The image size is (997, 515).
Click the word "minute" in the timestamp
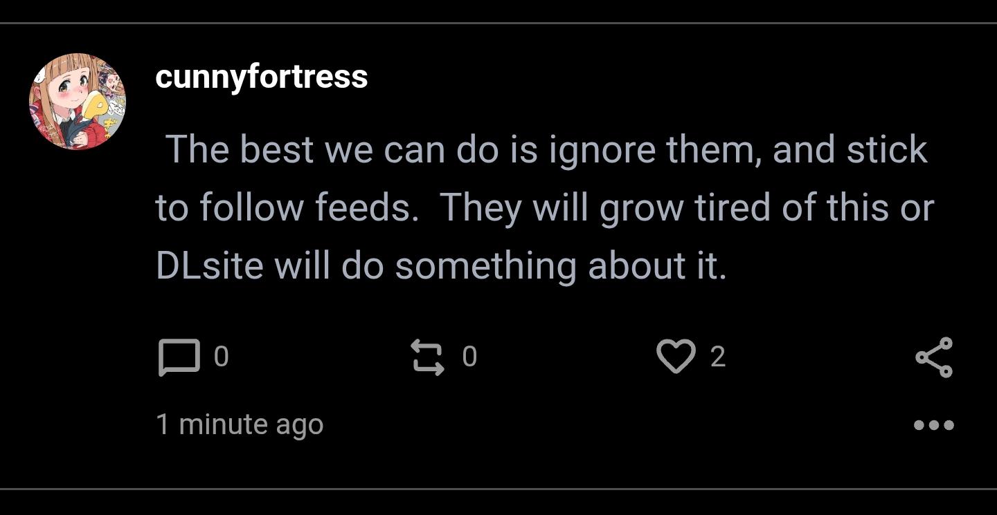coord(224,424)
